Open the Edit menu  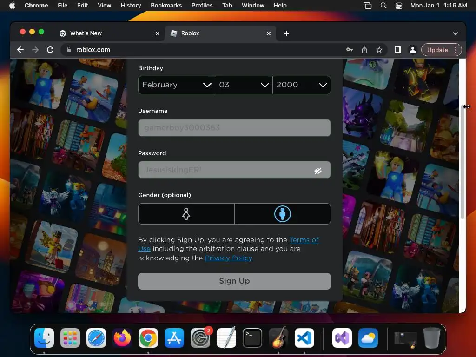point(82,6)
